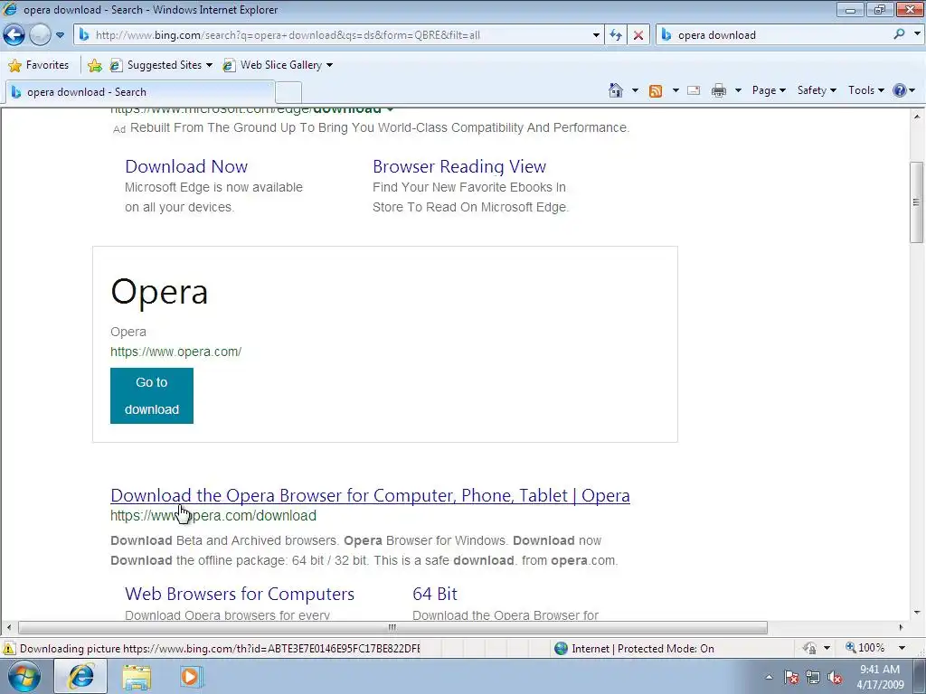This screenshot has width=926, height=694.
Task: Open the 'Download Now' link
Action: [x=186, y=166]
